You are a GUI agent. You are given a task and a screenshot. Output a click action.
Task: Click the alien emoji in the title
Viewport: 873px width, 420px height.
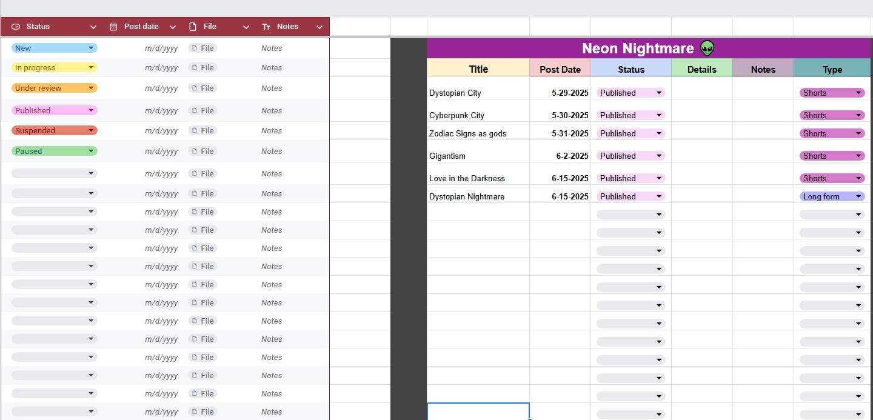(707, 48)
